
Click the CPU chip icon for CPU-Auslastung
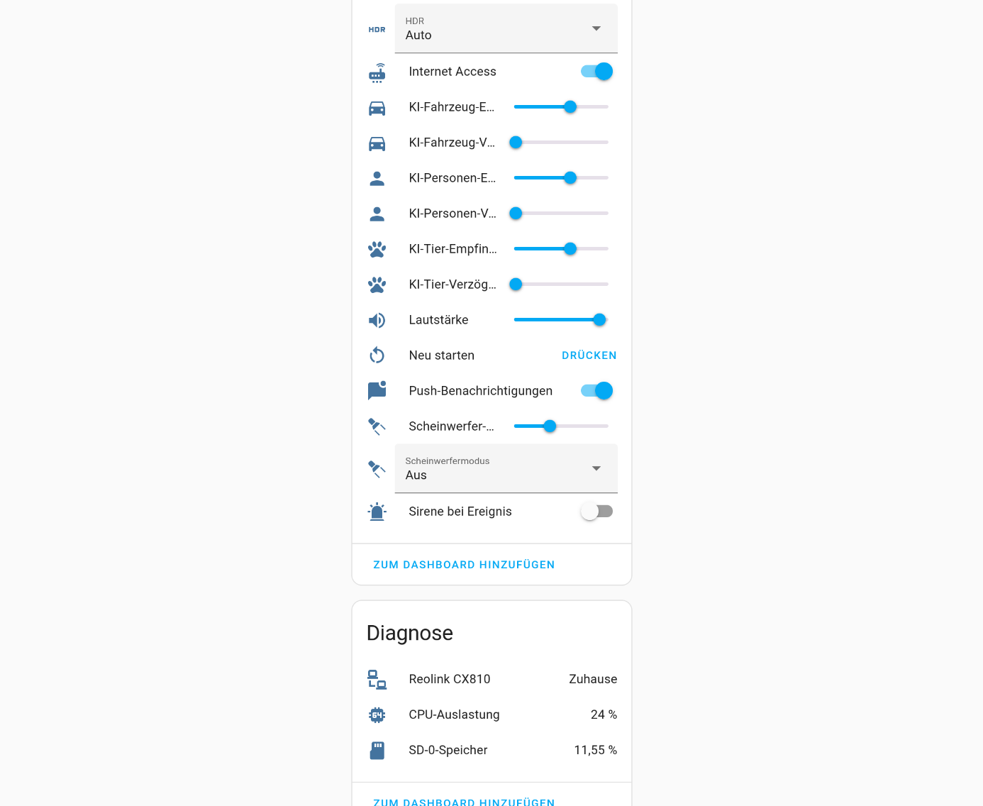(377, 715)
